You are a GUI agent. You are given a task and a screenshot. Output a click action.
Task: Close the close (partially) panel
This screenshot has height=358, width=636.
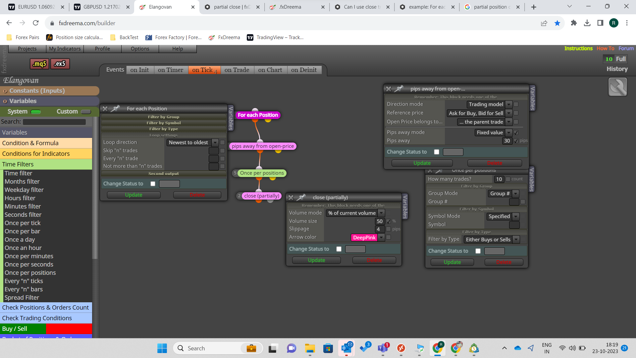point(291,198)
